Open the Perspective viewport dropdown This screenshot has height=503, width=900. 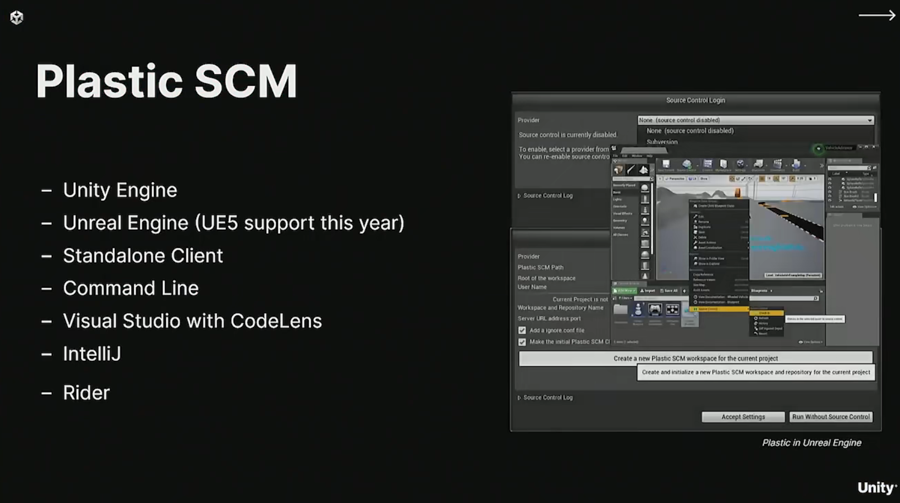pos(675,179)
